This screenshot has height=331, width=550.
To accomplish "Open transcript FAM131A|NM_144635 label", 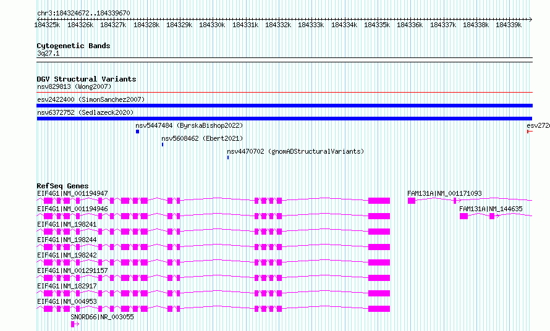I will pos(491,209).
